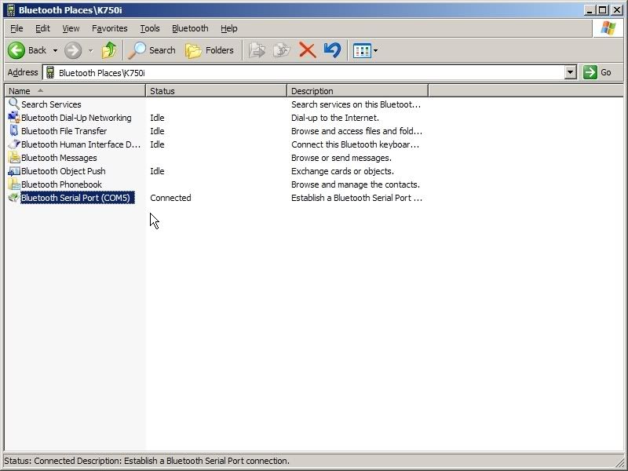Select Bluetooth Object Push label

[64, 171]
